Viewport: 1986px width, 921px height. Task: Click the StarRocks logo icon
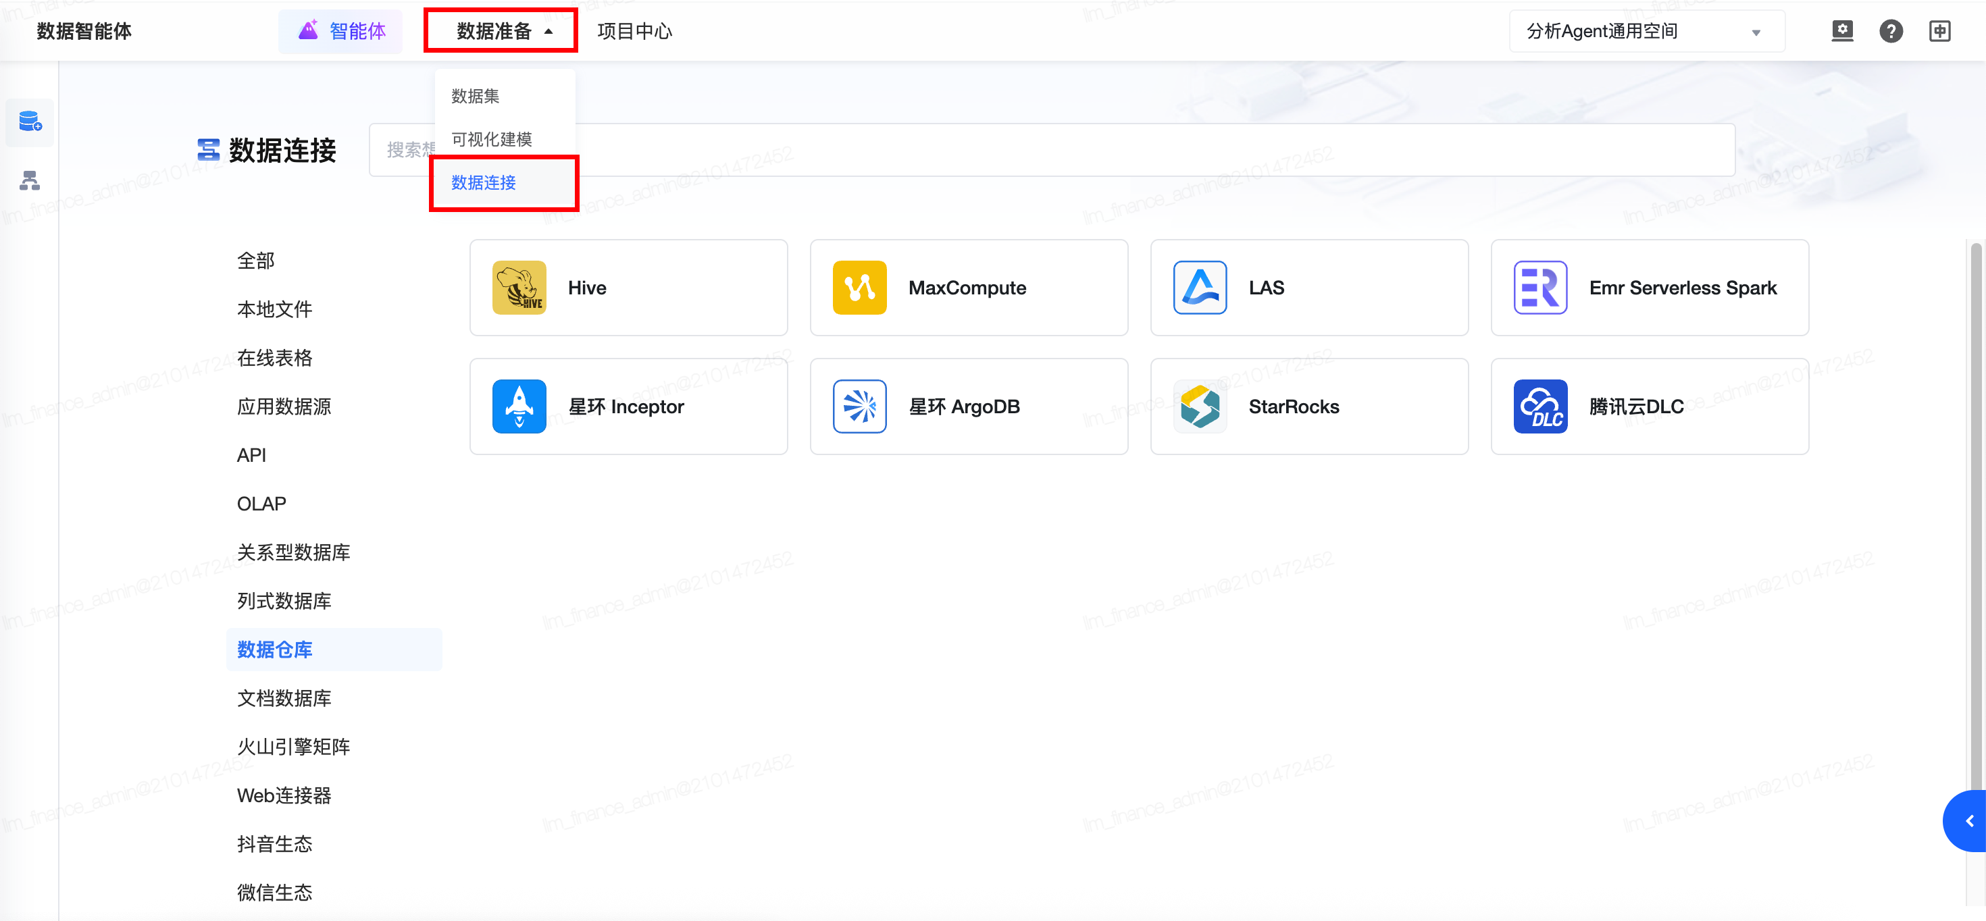(1200, 406)
